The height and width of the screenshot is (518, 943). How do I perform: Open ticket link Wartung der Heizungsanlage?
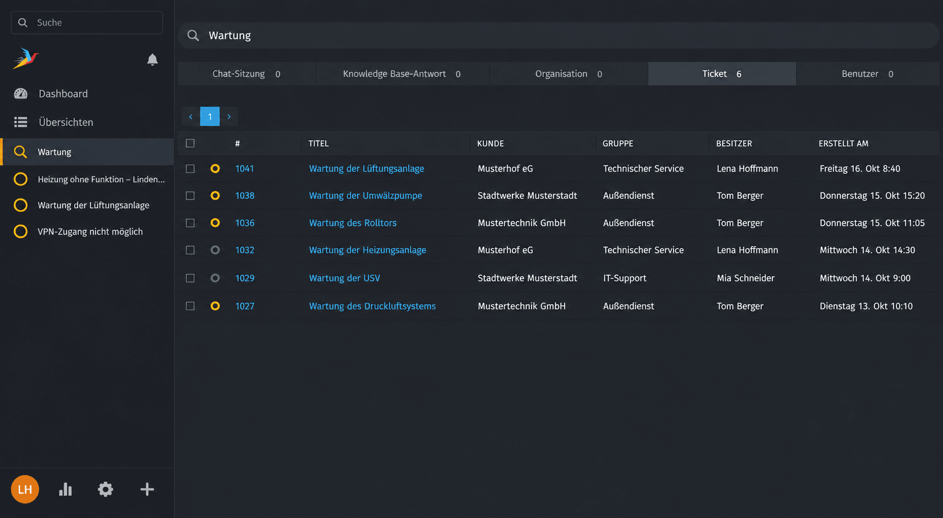tap(367, 250)
